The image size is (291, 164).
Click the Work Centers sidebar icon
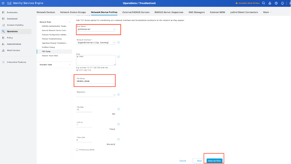[3, 50]
